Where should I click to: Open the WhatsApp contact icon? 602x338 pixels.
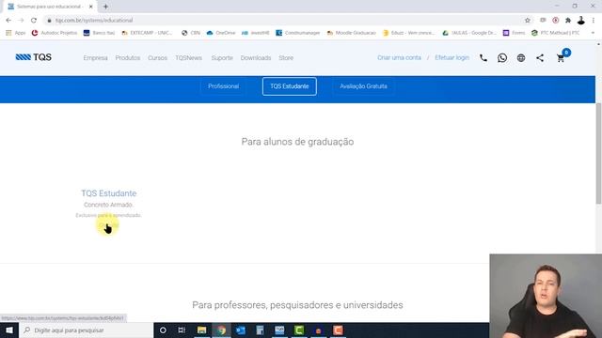[502, 58]
